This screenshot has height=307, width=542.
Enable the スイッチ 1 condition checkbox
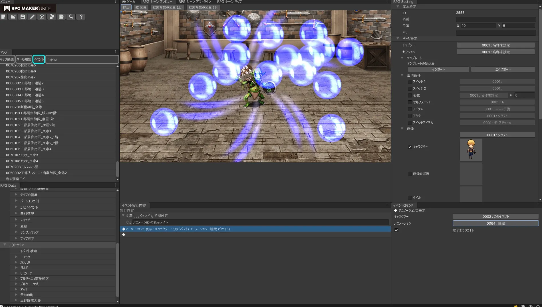coord(410,82)
